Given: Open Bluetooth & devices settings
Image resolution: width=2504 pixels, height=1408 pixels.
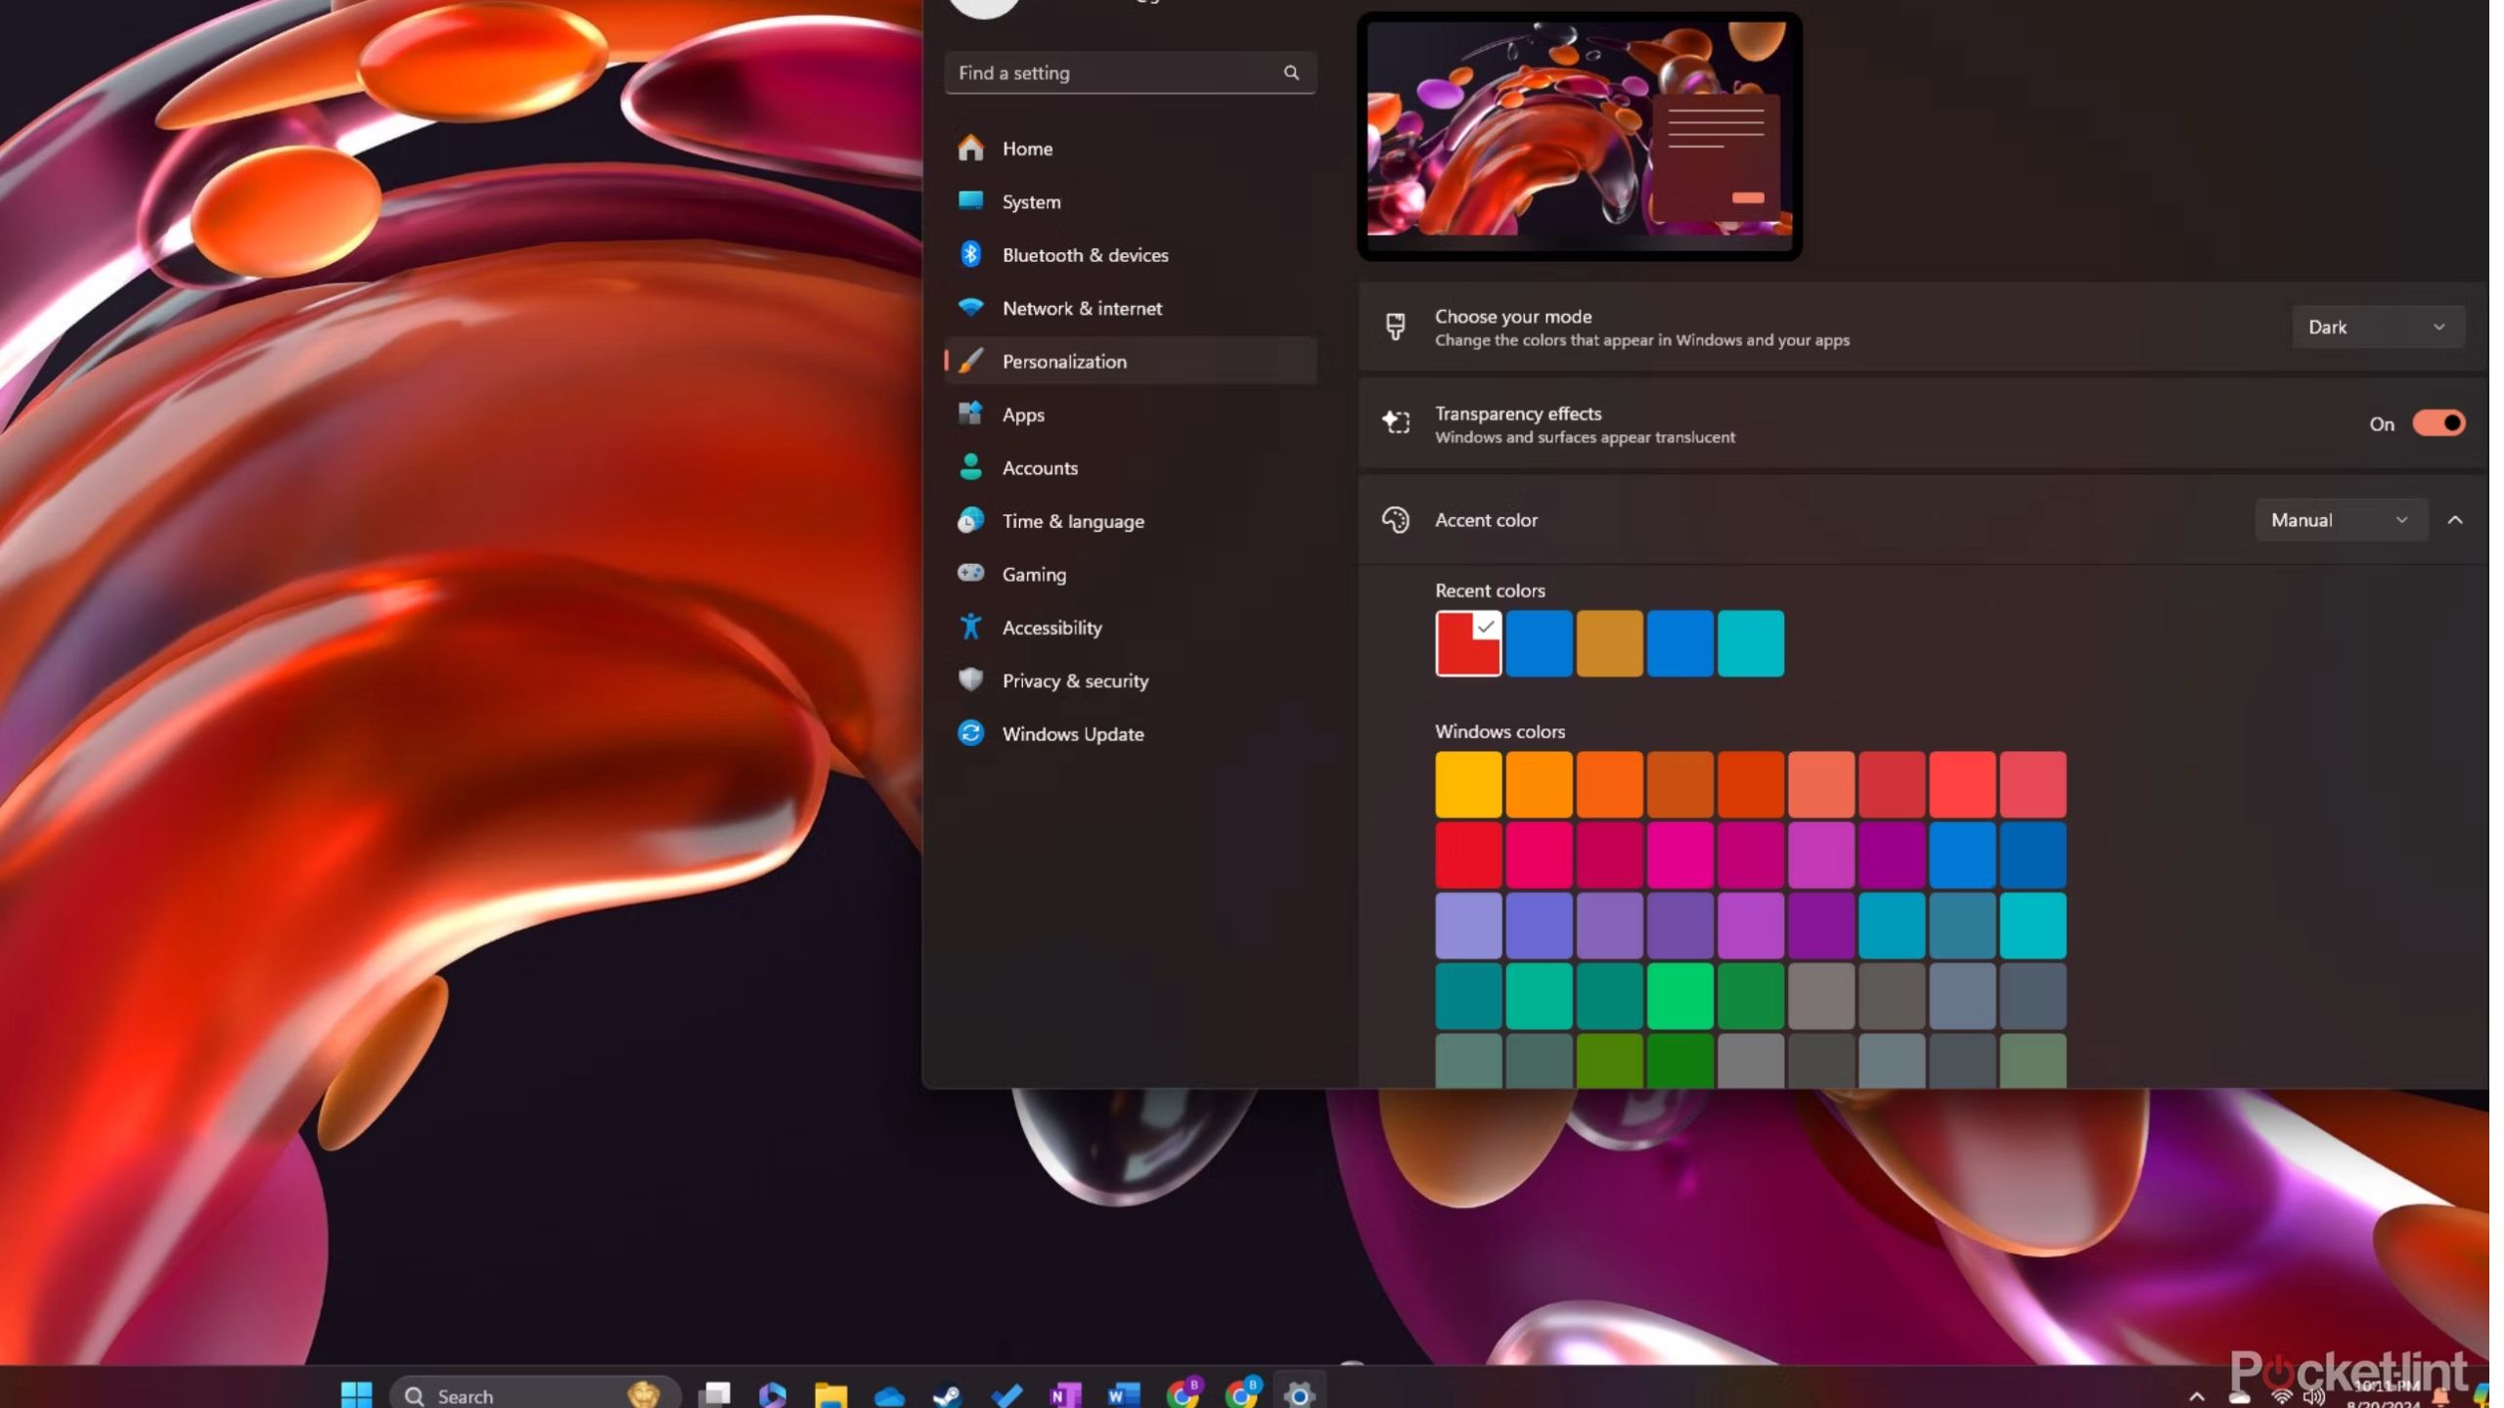Looking at the screenshot, I should pos(1085,254).
